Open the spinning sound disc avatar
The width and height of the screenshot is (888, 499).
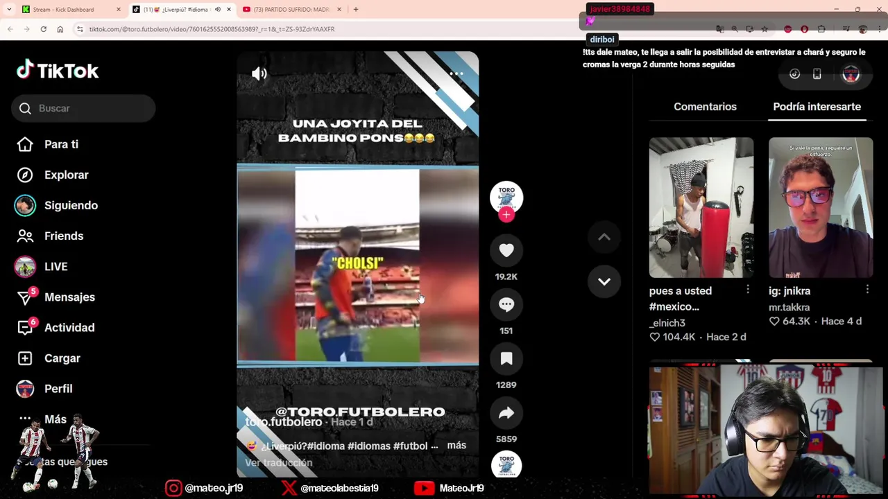point(506,465)
